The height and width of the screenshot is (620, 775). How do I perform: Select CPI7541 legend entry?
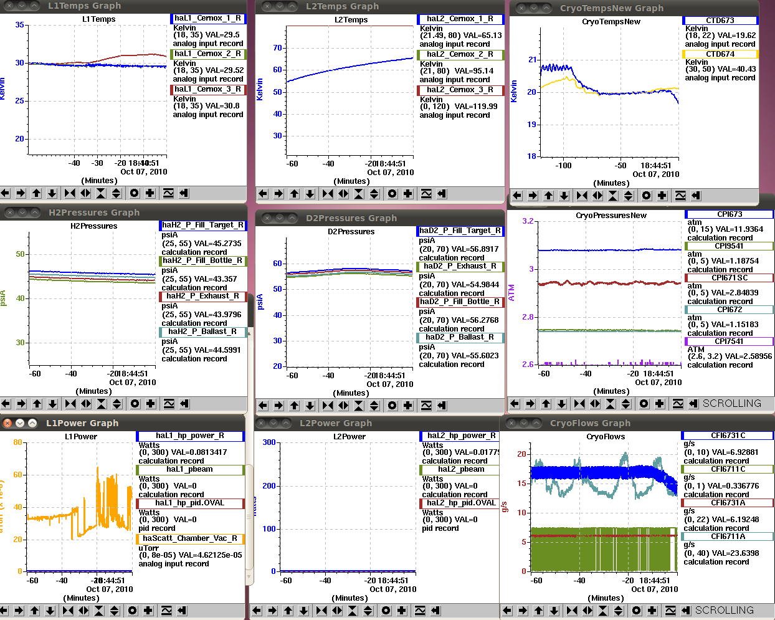(x=729, y=341)
